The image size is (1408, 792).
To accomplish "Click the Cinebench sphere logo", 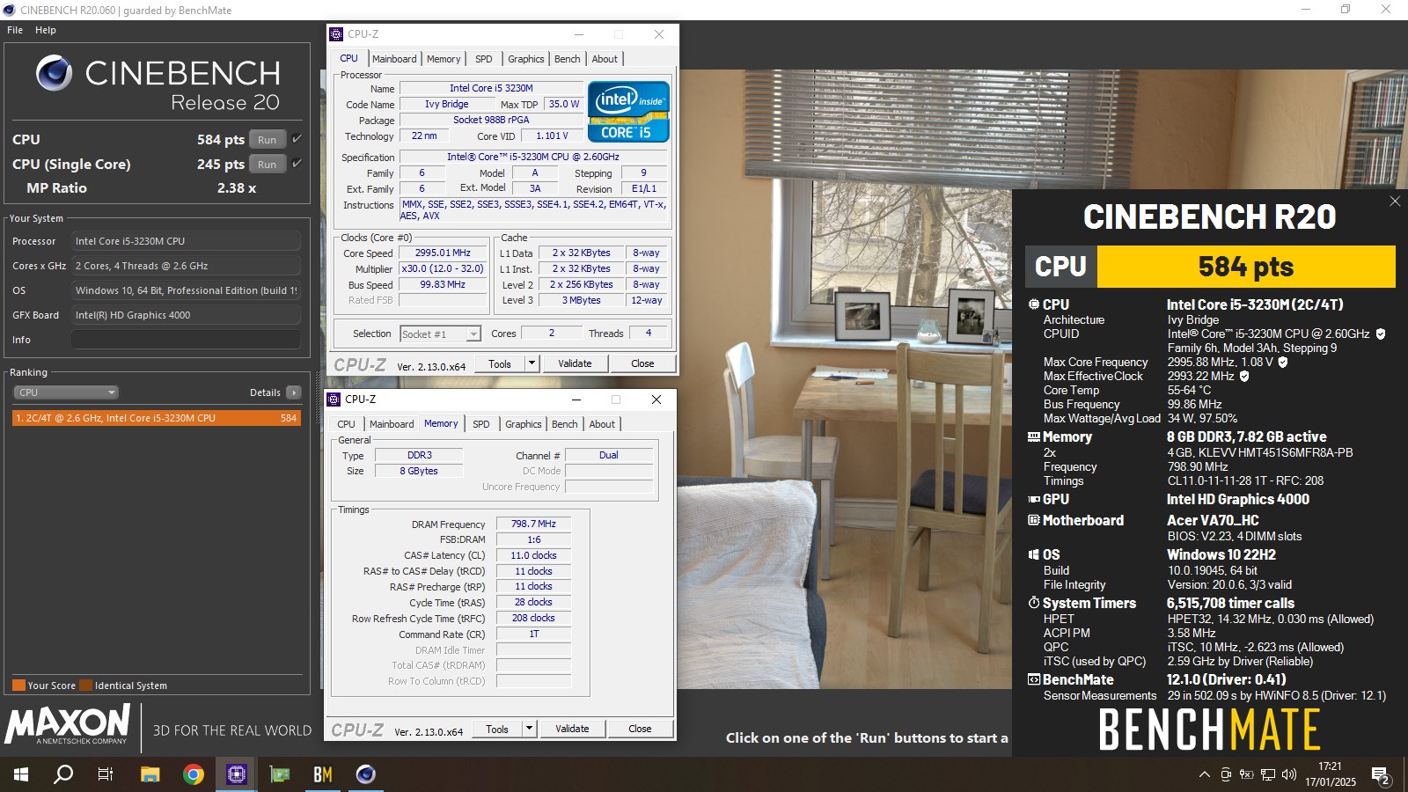I will (x=54, y=73).
